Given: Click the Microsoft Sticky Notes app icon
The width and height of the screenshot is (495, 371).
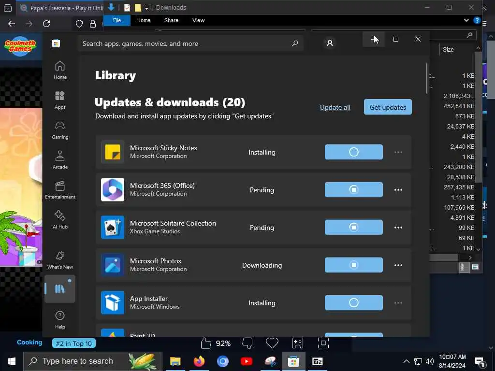Looking at the screenshot, I should tap(112, 152).
